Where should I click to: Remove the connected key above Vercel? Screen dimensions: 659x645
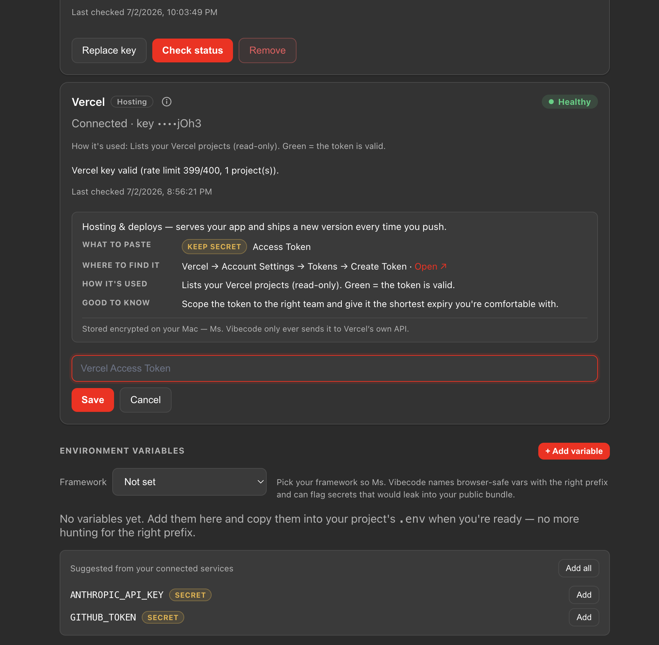267,50
